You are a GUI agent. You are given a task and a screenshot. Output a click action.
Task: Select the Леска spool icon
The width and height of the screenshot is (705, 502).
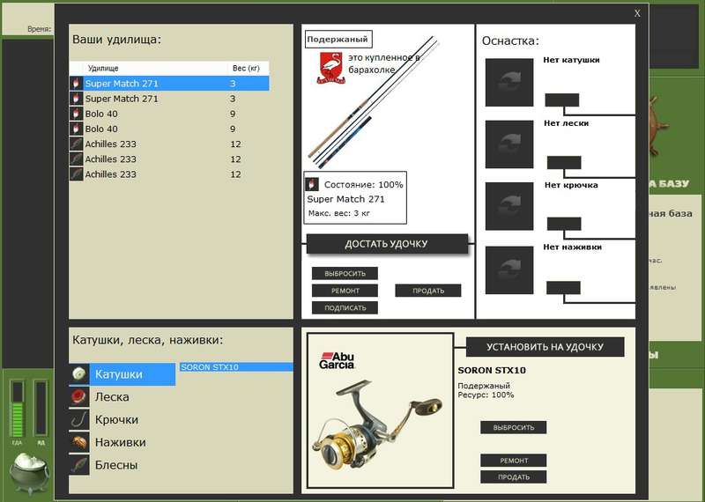tap(79, 397)
